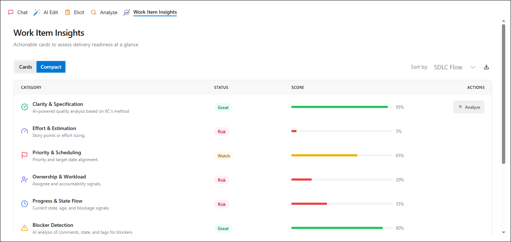
Task: Click the Great status badge for Clarity & Specification
Action: (x=223, y=107)
